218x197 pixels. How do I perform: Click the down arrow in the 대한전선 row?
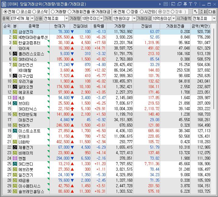pos(72,65)
